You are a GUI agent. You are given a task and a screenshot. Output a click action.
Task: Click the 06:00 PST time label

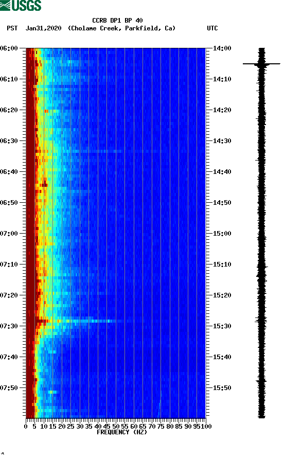(9, 48)
